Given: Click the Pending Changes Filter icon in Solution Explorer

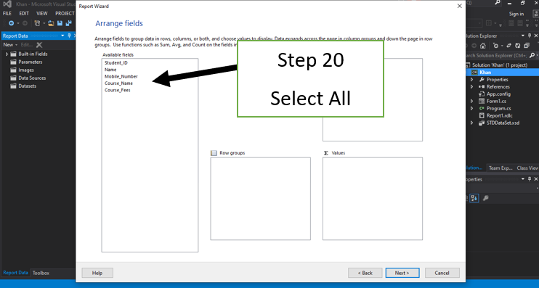Looking at the screenshot, I should pyautogui.click(x=495, y=46).
